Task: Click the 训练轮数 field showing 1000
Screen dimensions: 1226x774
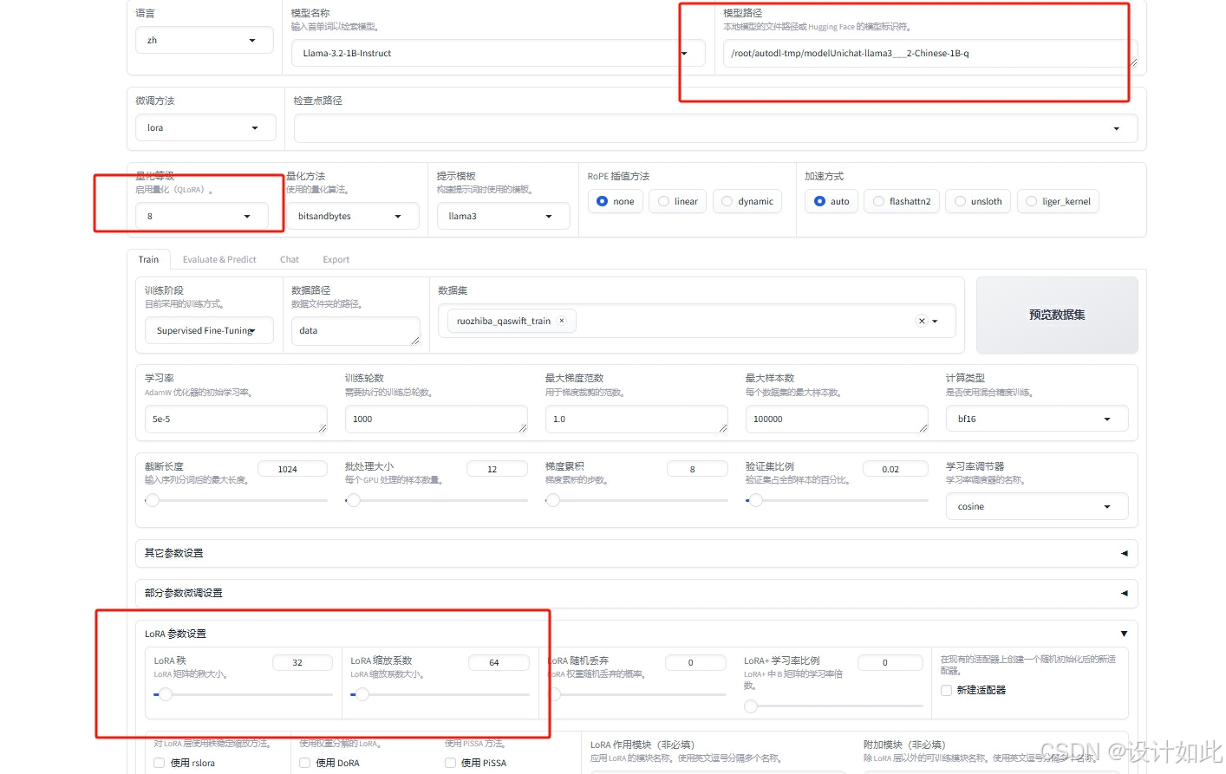Action: [436, 419]
